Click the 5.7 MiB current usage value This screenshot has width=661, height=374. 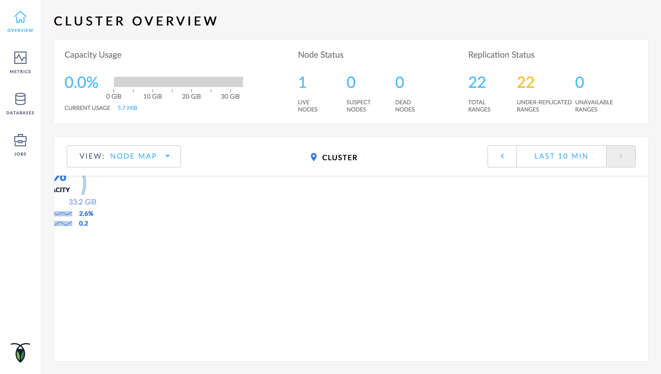coord(127,108)
